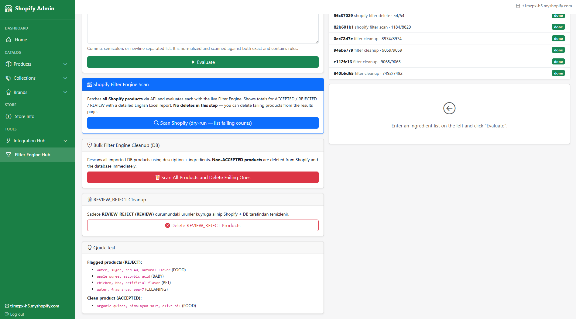Screen dimensions: 576x319
Task: Open the Brands menu item
Action: [37, 92]
